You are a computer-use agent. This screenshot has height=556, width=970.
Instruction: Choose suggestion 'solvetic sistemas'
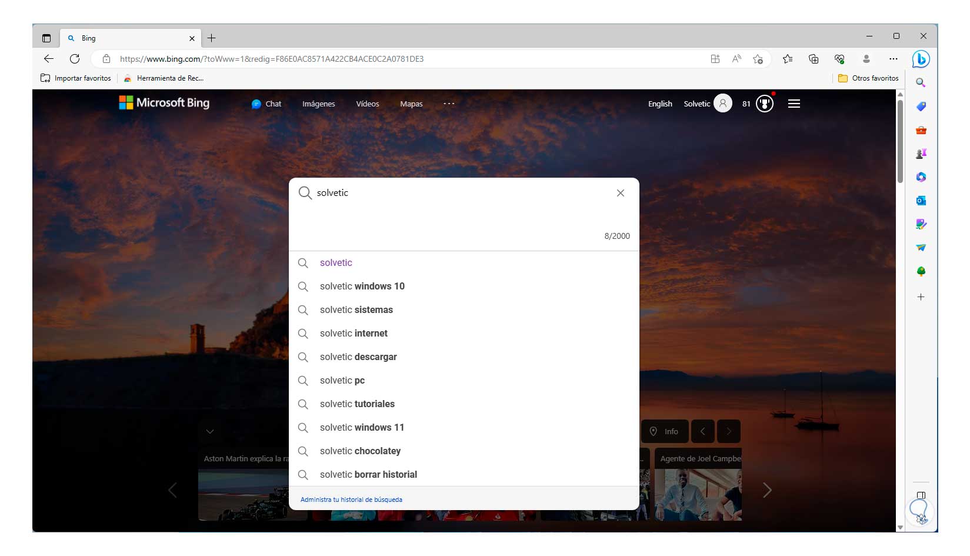tap(464, 310)
